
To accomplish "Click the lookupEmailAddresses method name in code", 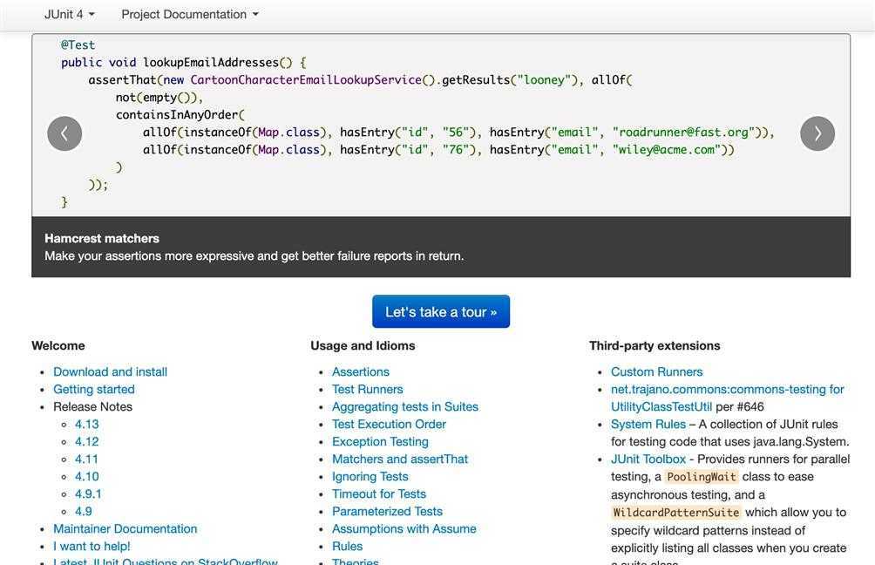I will [x=210, y=63].
